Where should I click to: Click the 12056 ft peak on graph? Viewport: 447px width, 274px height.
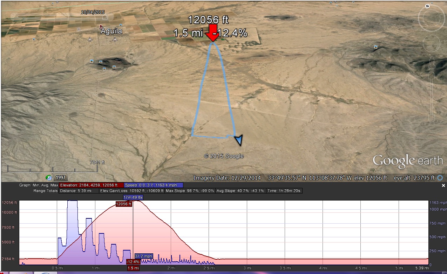(x=124, y=204)
